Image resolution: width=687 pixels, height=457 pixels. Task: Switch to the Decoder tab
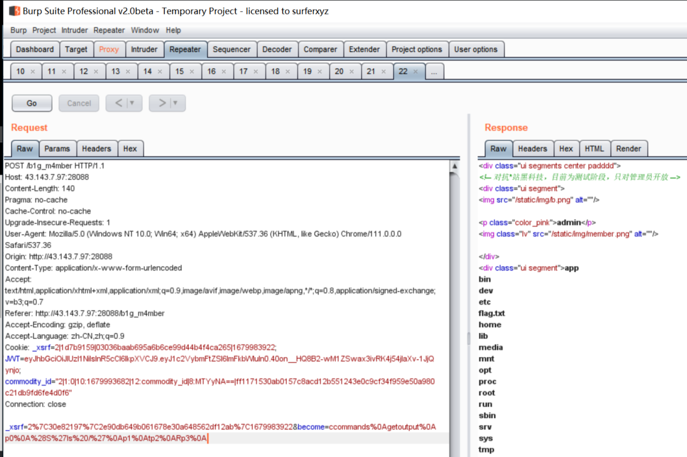pyautogui.click(x=277, y=50)
